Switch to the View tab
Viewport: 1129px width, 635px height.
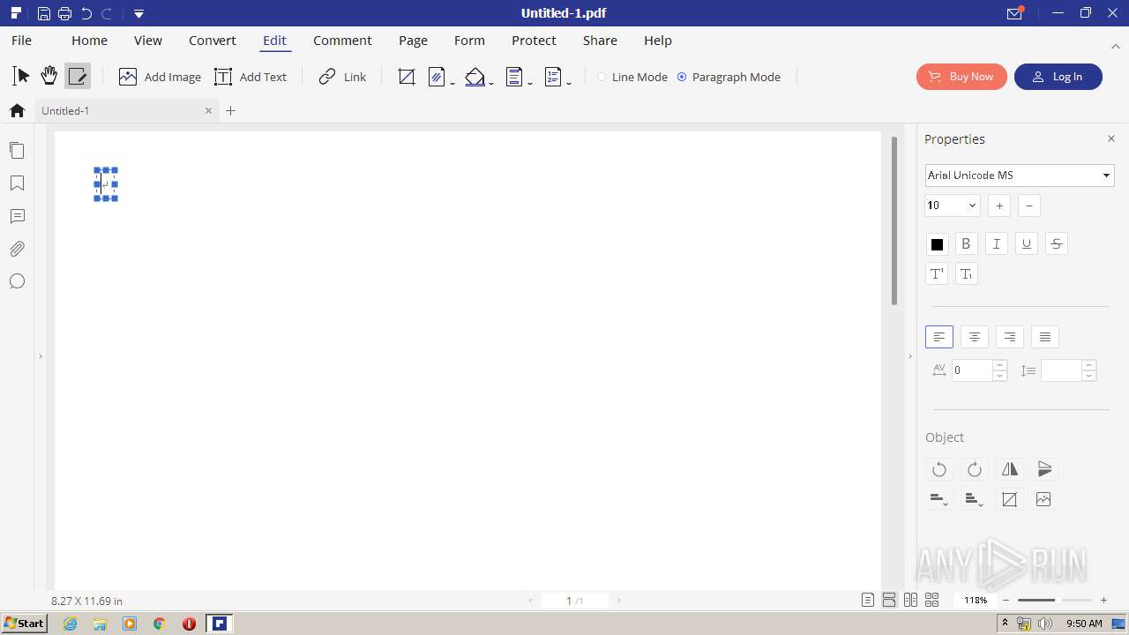tap(148, 41)
